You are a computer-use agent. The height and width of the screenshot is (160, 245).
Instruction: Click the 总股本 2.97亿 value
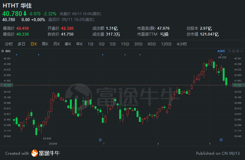pyautogui.click(x=206, y=28)
